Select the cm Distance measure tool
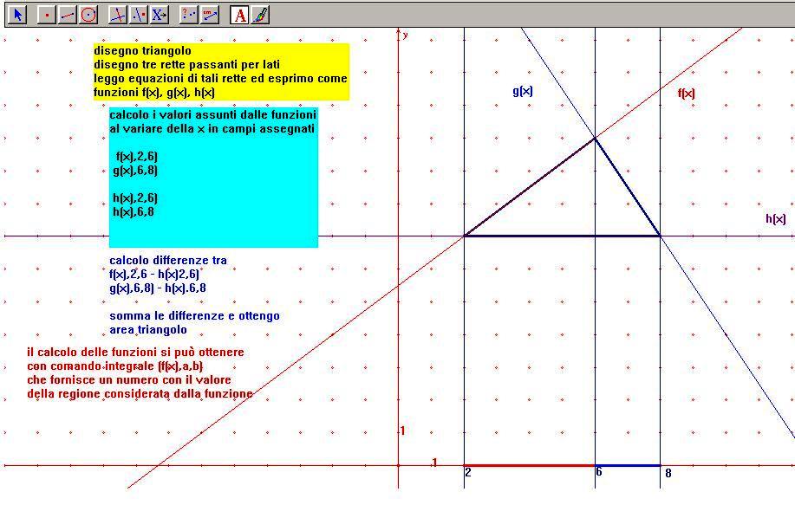This screenshot has height=505, width=795. click(x=210, y=15)
